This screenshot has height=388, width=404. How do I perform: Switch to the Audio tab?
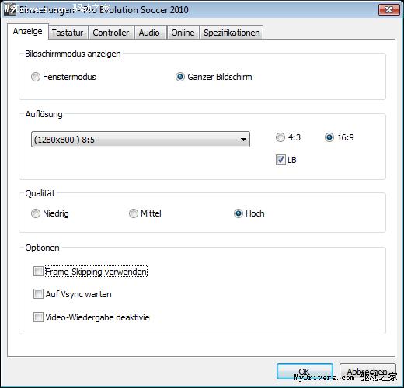(x=150, y=33)
